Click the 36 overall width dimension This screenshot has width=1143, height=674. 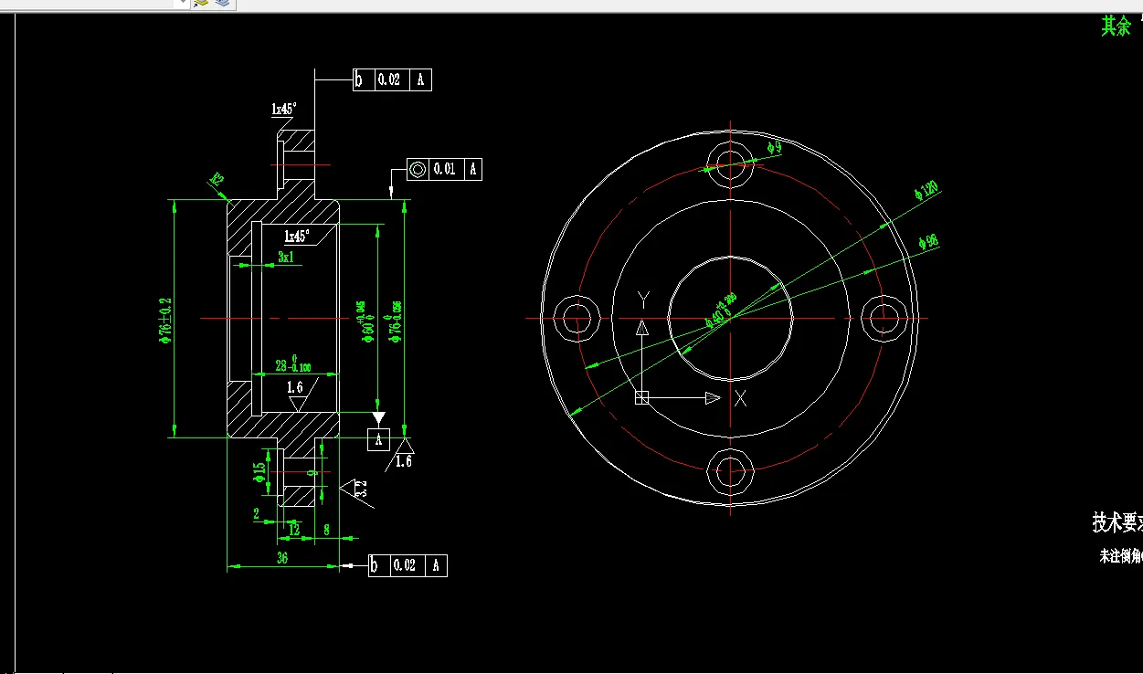(284, 558)
